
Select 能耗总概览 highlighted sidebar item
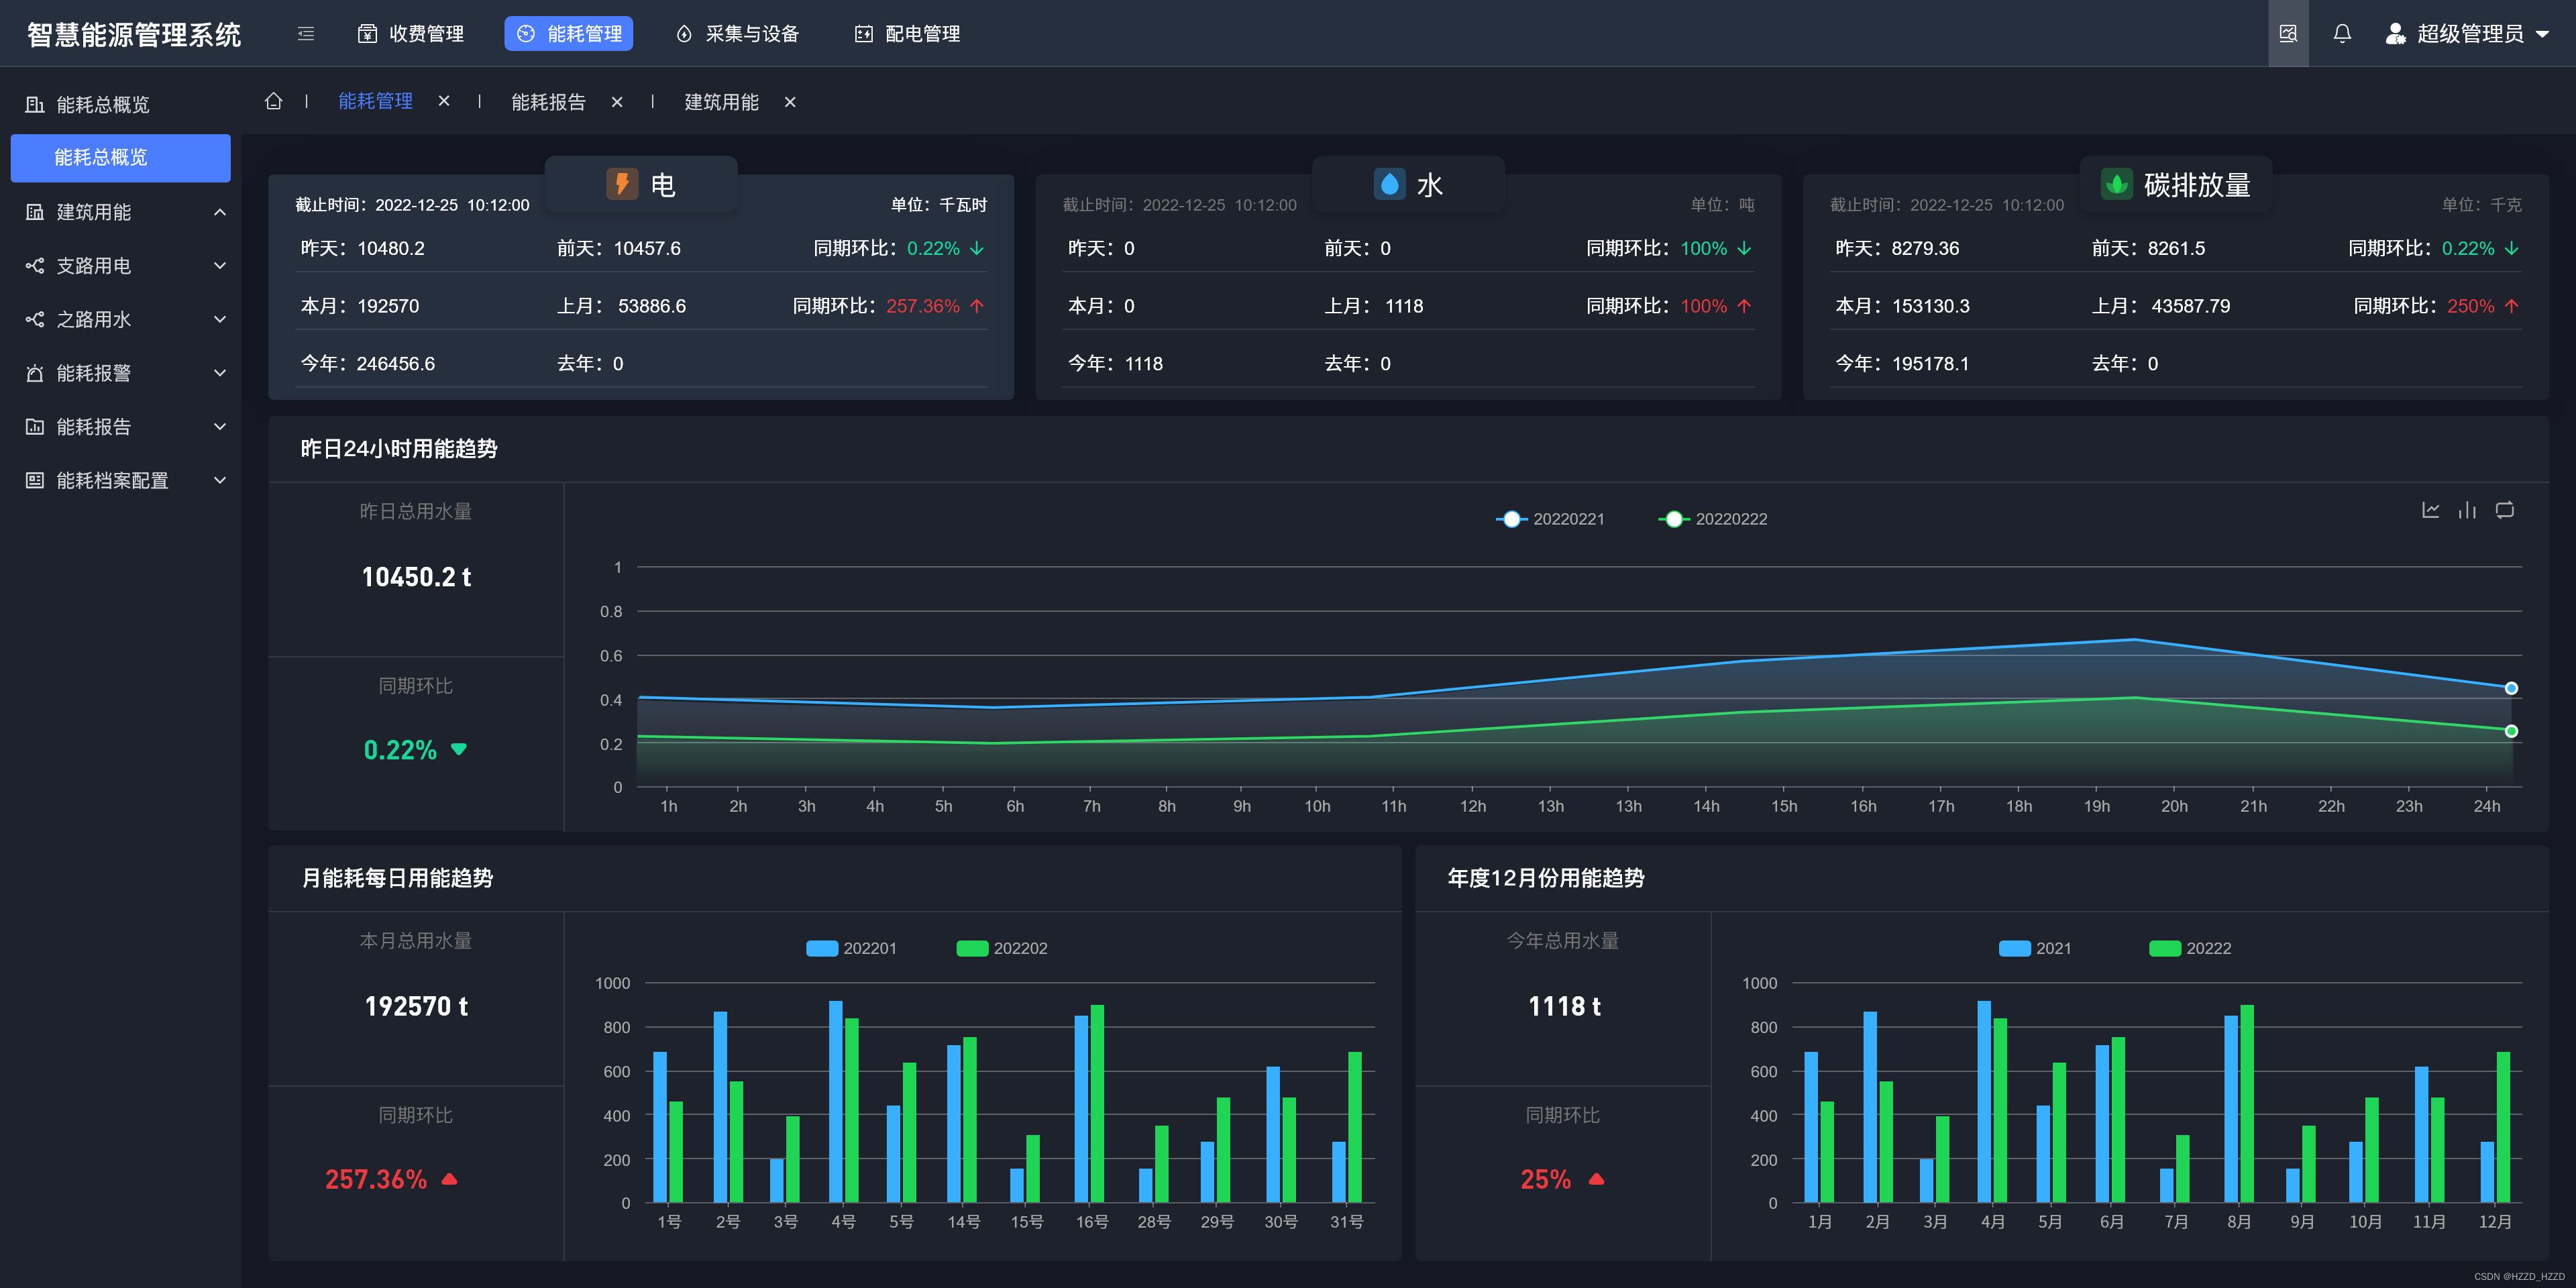click(121, 158)
